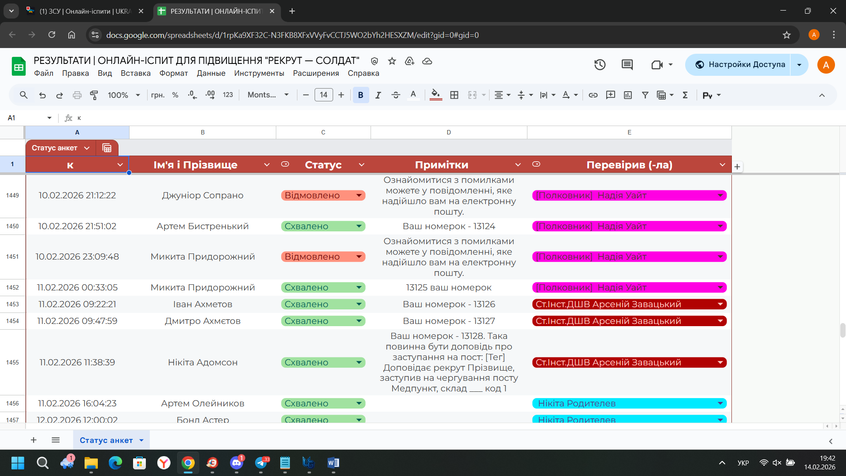
Task: Increase font size with plus button
Action: point(341,95)
